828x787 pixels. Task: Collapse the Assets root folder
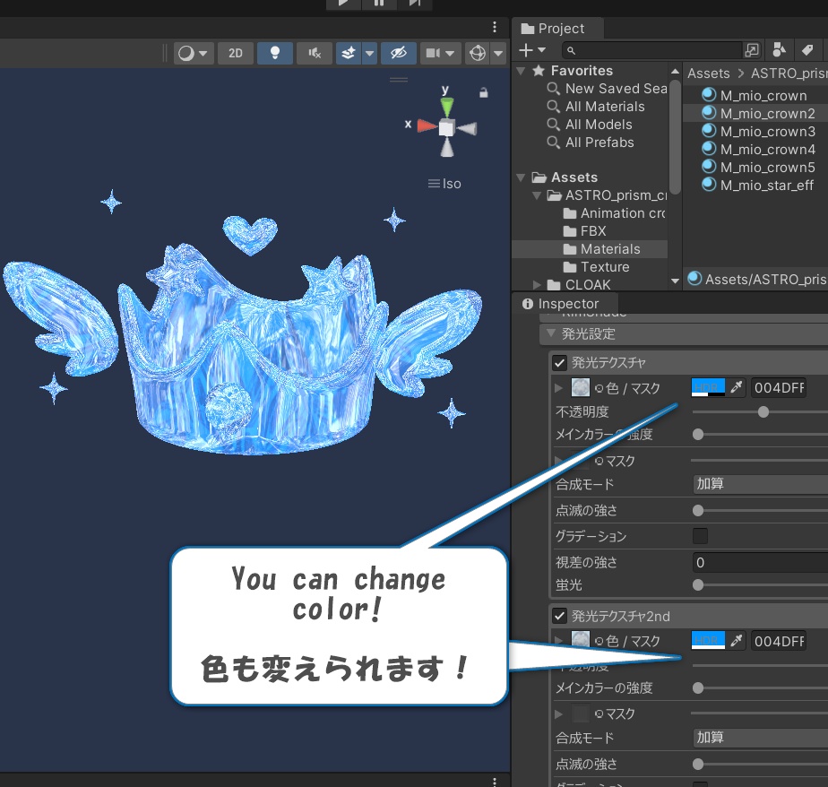tap(522, 177)
